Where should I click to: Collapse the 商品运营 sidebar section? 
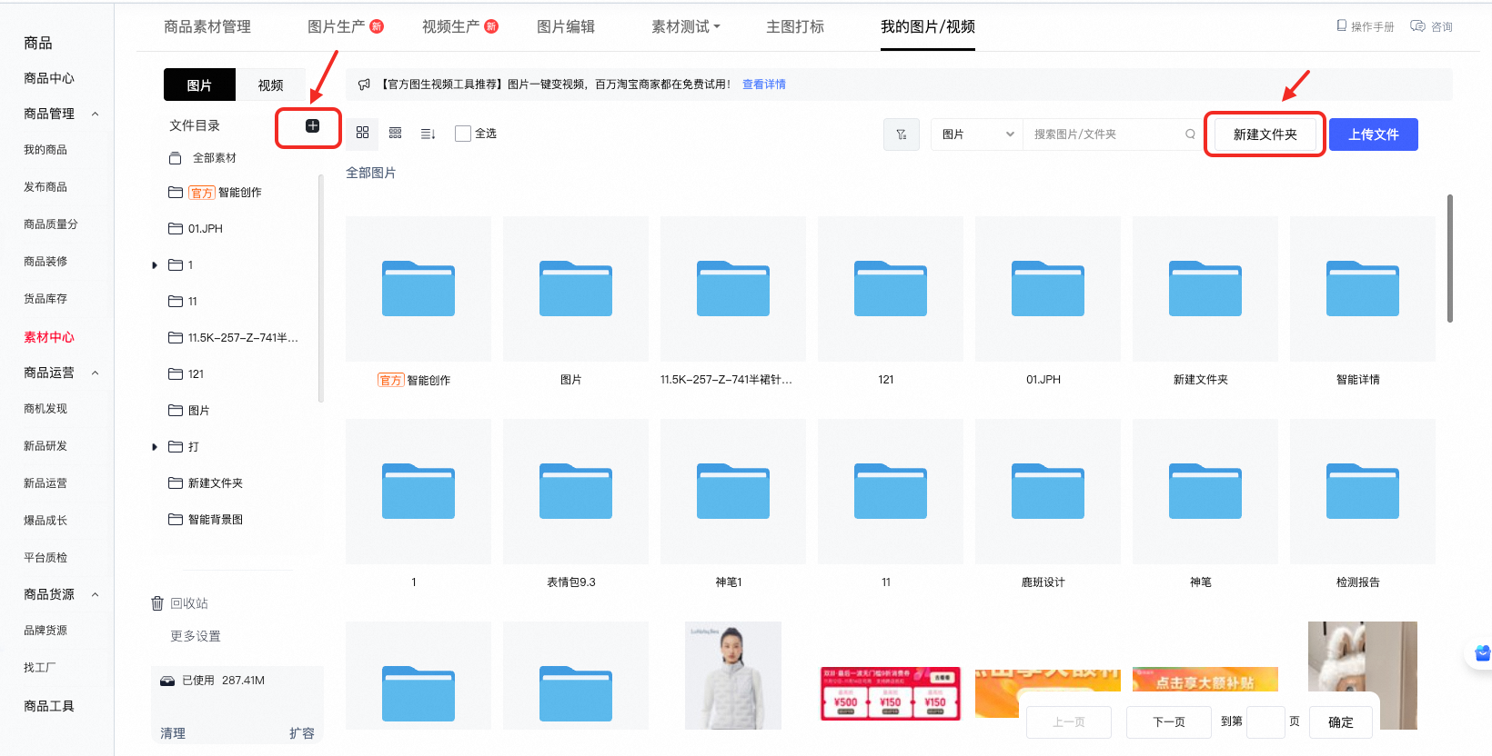pyautogui.click(x=95, y=373)
